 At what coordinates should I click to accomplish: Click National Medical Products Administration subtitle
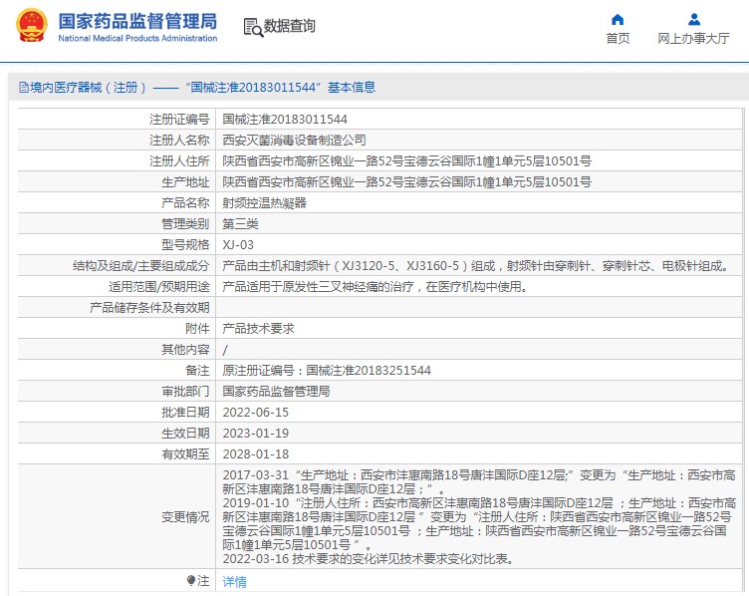pos(137,38)
